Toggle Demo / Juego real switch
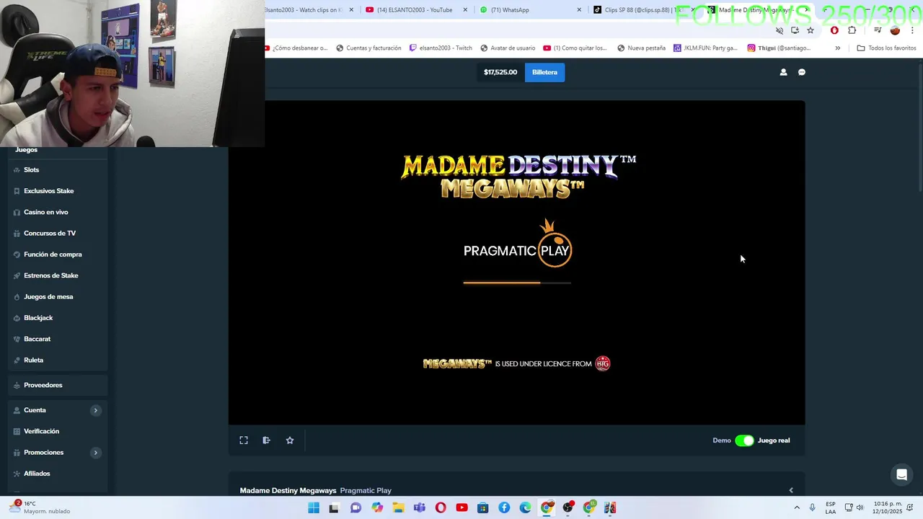The height and width of the screenshot is (519, 923). click(744, 440)
